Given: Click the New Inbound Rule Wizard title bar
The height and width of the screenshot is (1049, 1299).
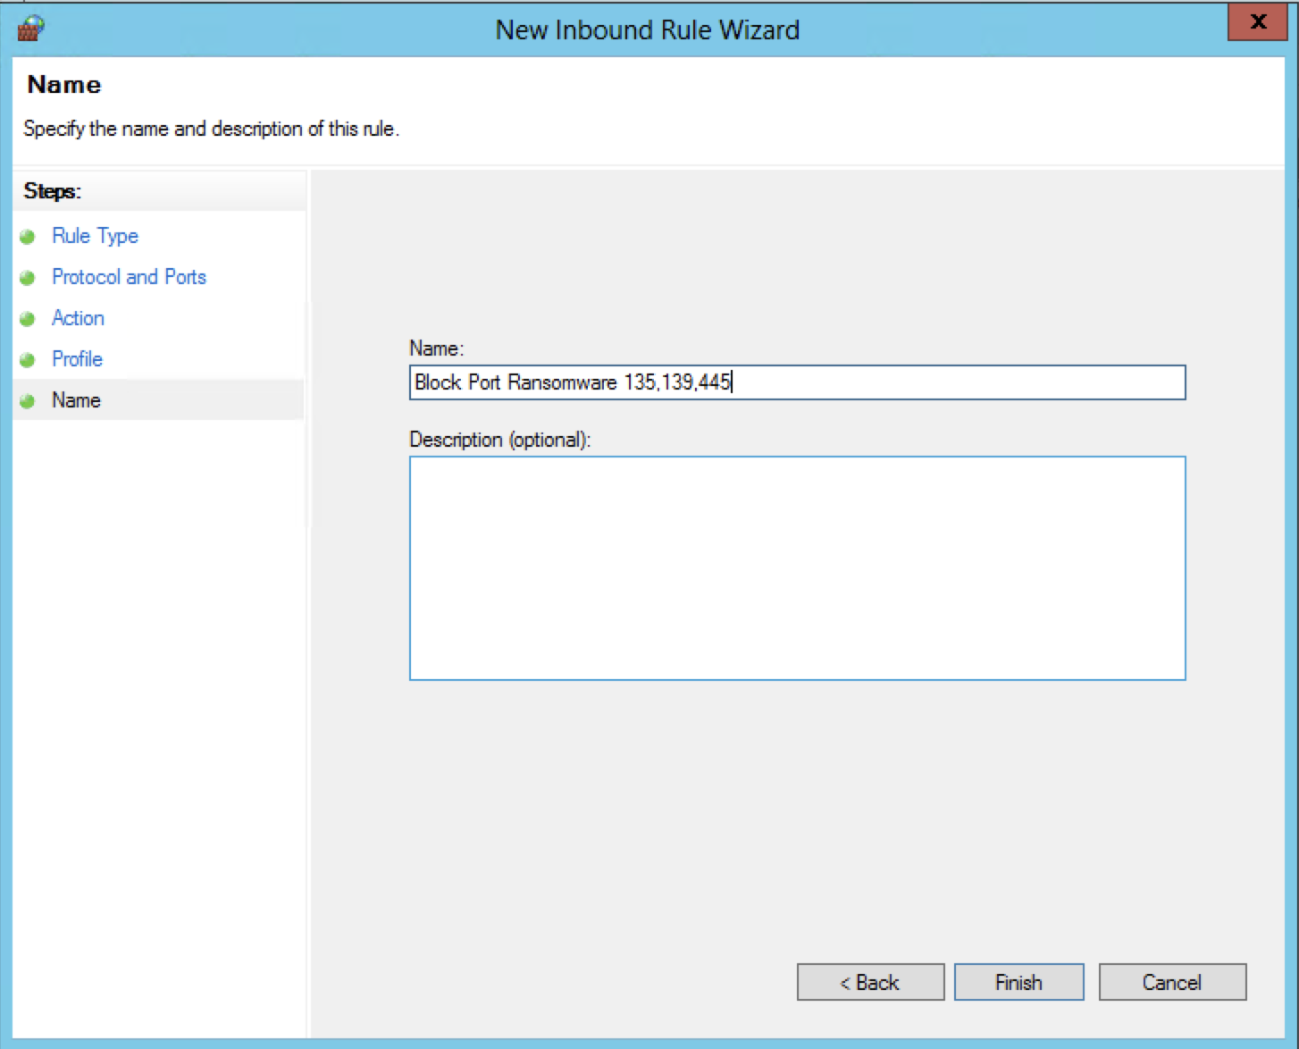Looking at the screenshot, I should coord(647,29).
